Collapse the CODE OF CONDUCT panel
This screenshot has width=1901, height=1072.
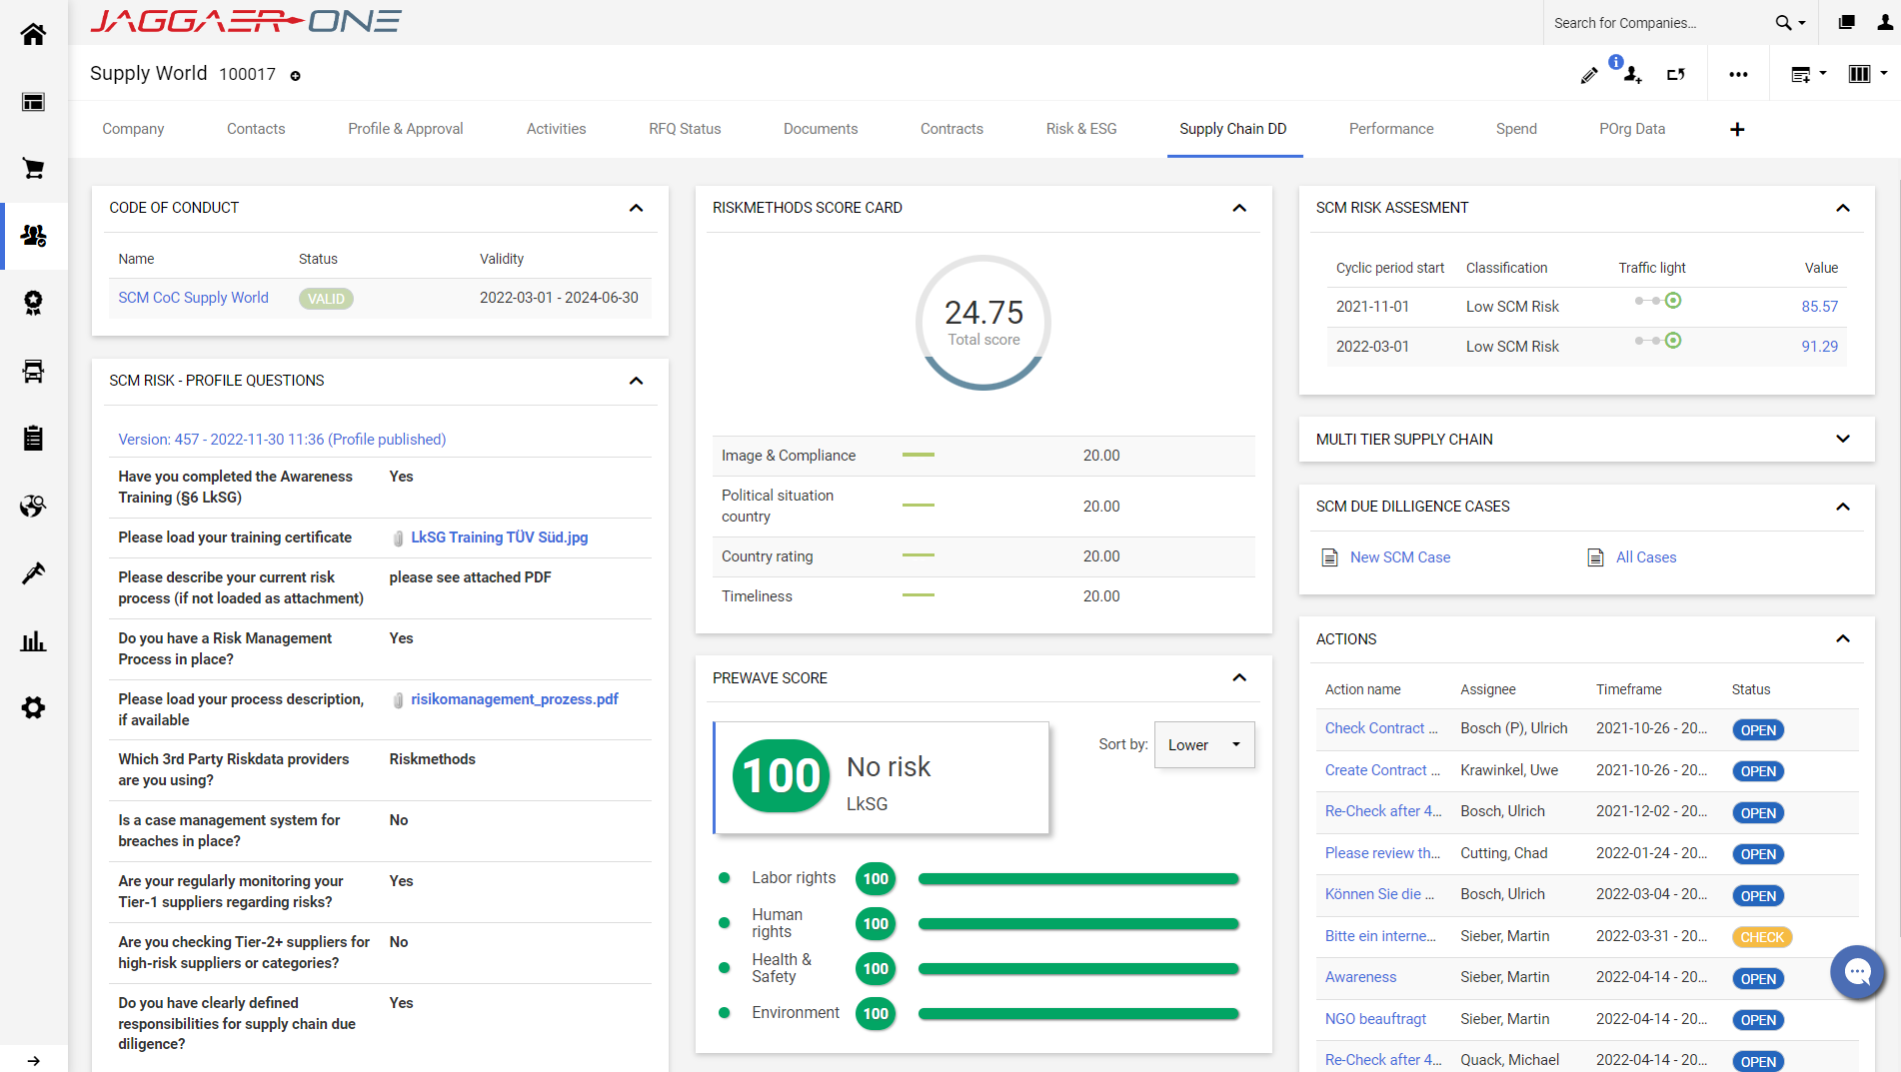[637, 208]
